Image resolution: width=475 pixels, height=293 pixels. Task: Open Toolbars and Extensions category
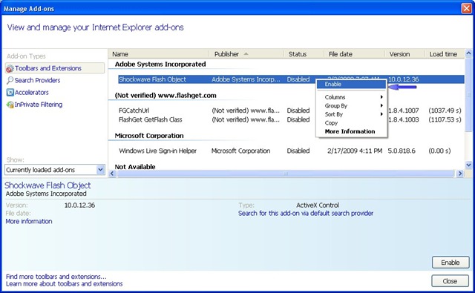(x=55, y=68)
